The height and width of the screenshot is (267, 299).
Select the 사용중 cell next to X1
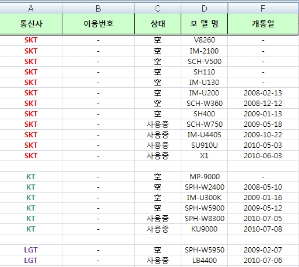pos(157,155)
